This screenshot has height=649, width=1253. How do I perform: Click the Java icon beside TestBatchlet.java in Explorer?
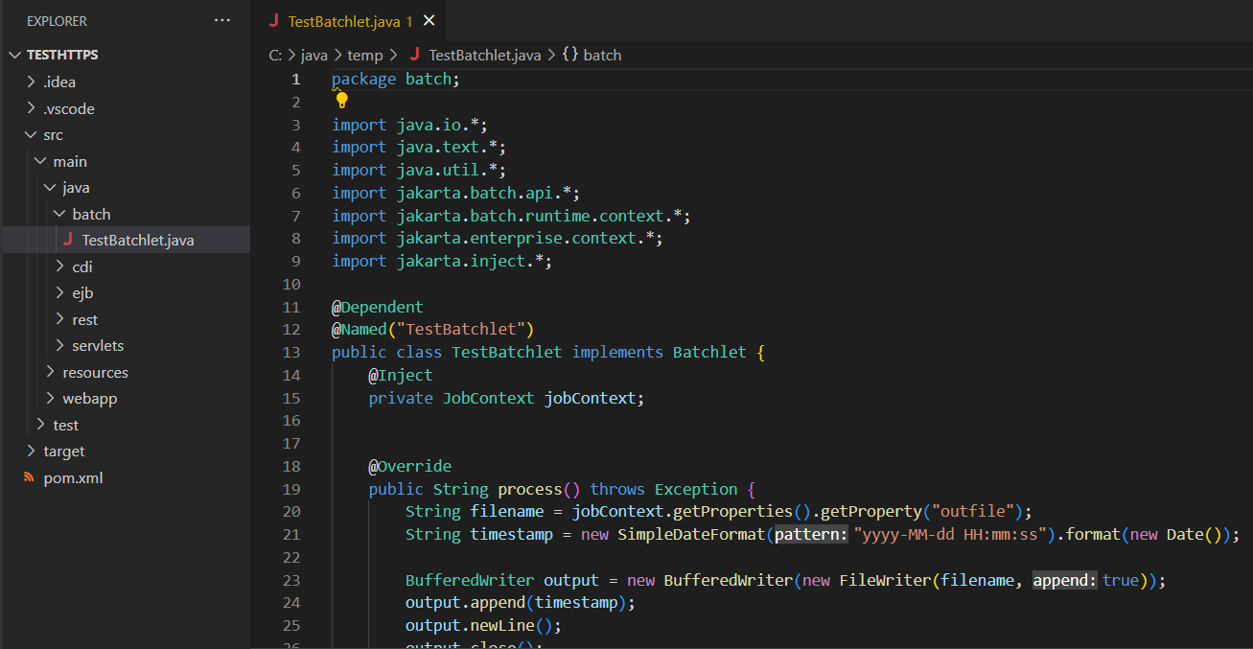click(67, 240)
